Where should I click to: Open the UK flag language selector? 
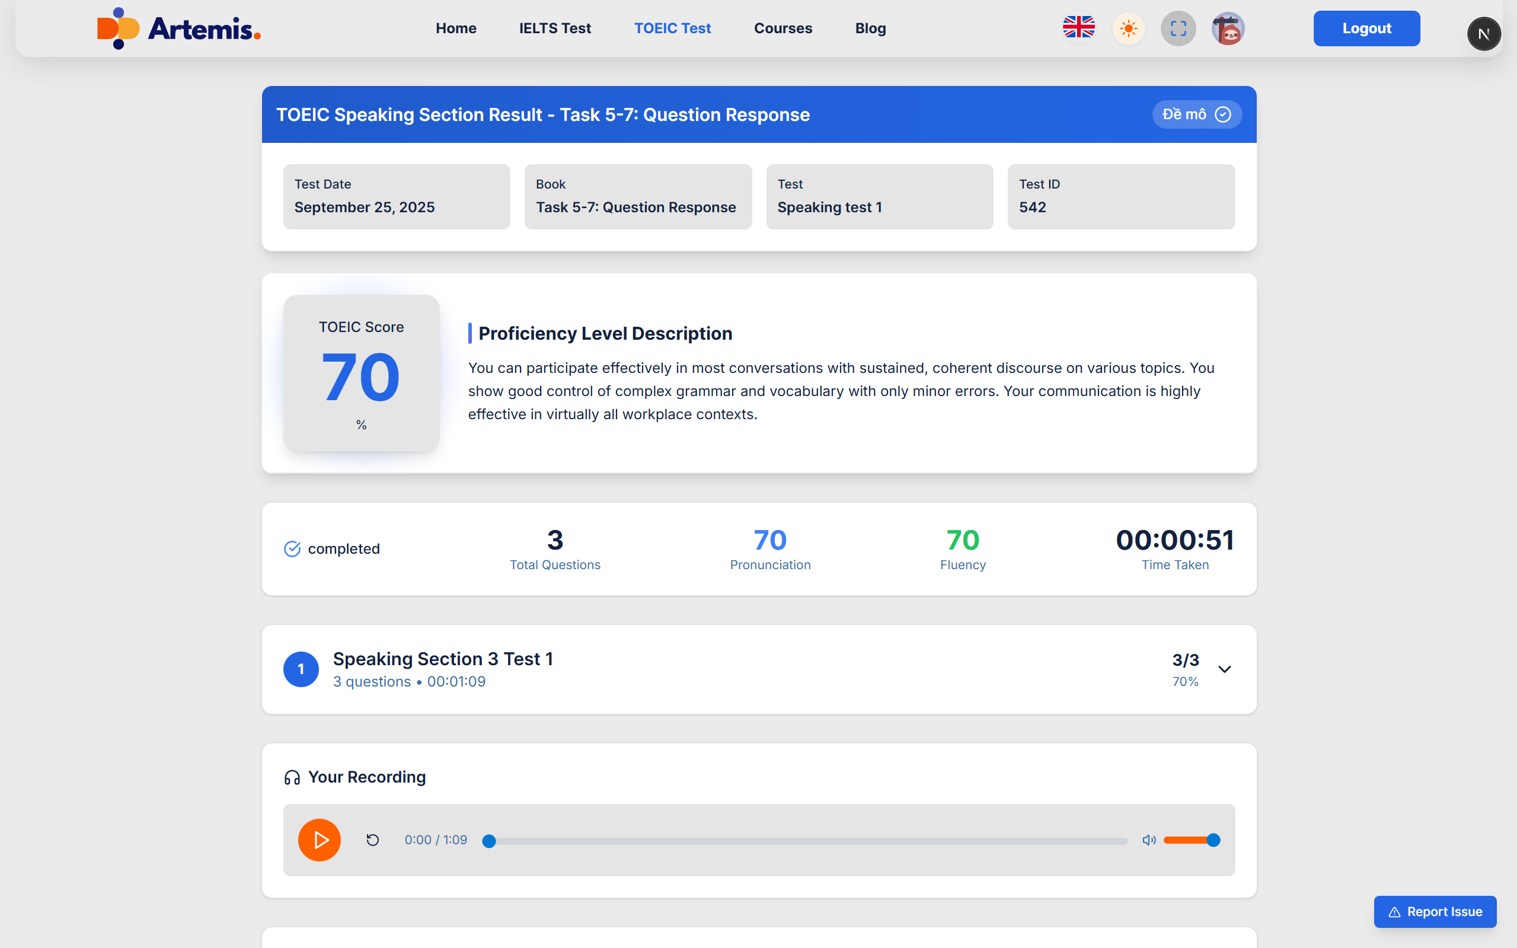tap(1078, 28)
